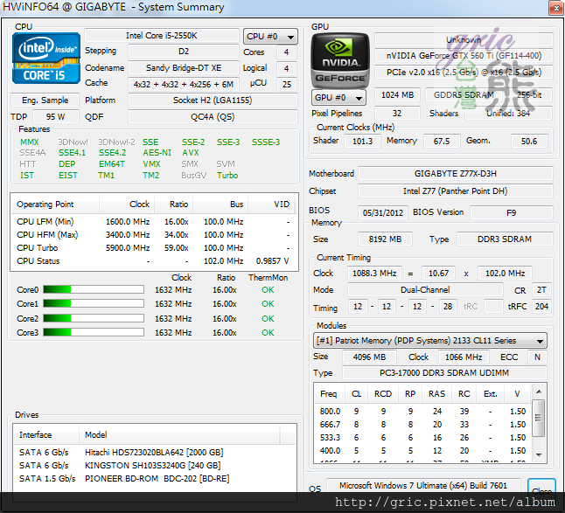Click the NVIDIA GeForce logo
The height and width of the screenshot is (513, 565).
coord(340,60)
